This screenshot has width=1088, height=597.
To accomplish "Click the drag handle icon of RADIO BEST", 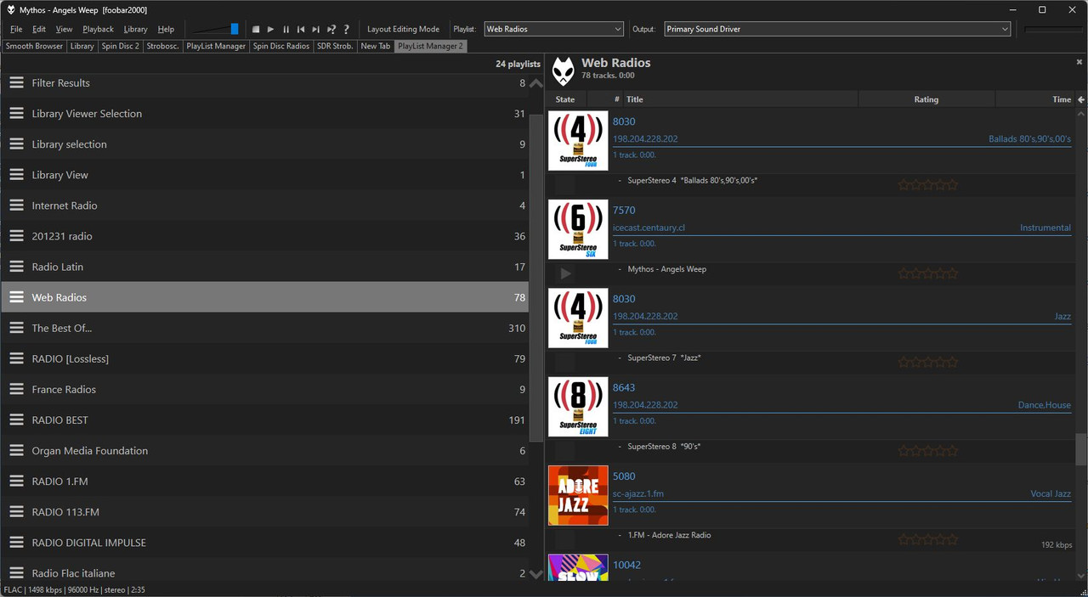I will pyautogui.click(x=16, y=420).
